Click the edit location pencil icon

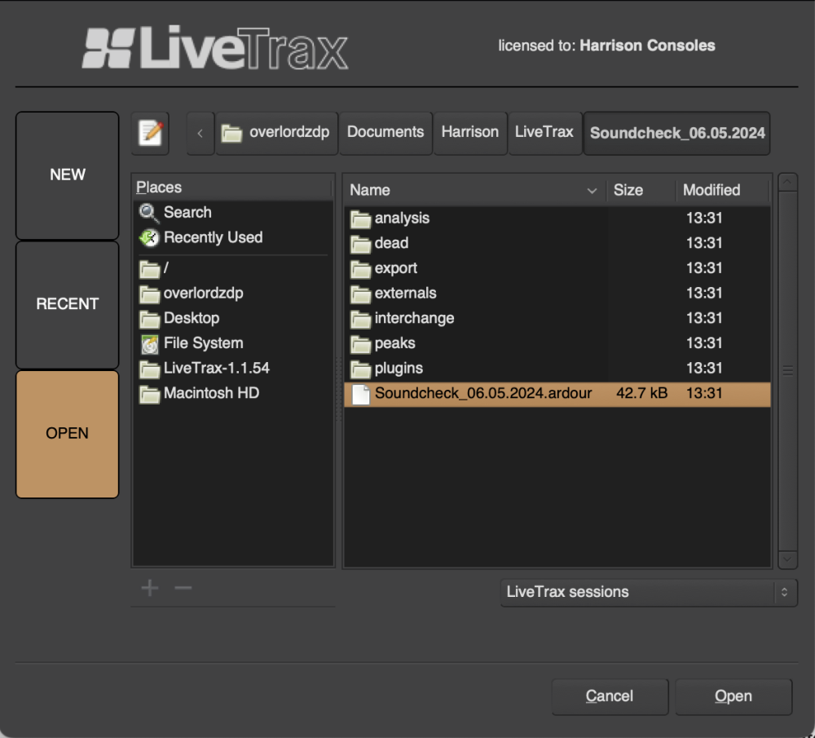149,132
